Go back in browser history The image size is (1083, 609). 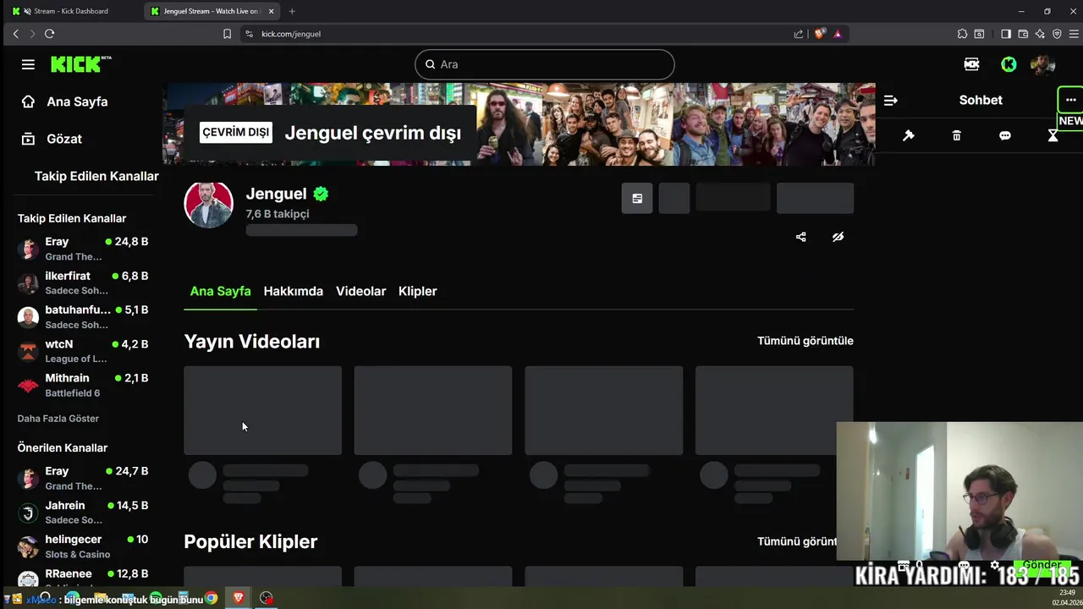point(15,34)
